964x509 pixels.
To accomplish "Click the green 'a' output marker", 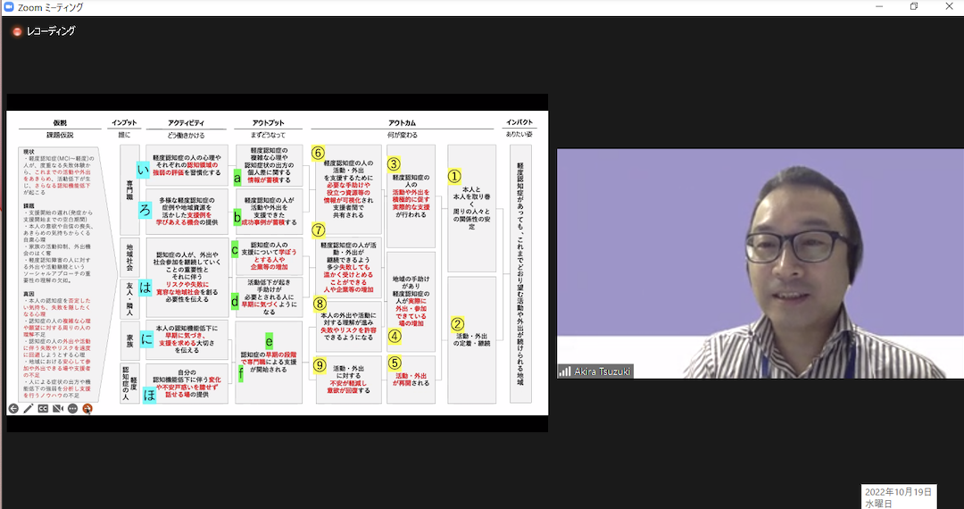I will click(x=237, y=177).
